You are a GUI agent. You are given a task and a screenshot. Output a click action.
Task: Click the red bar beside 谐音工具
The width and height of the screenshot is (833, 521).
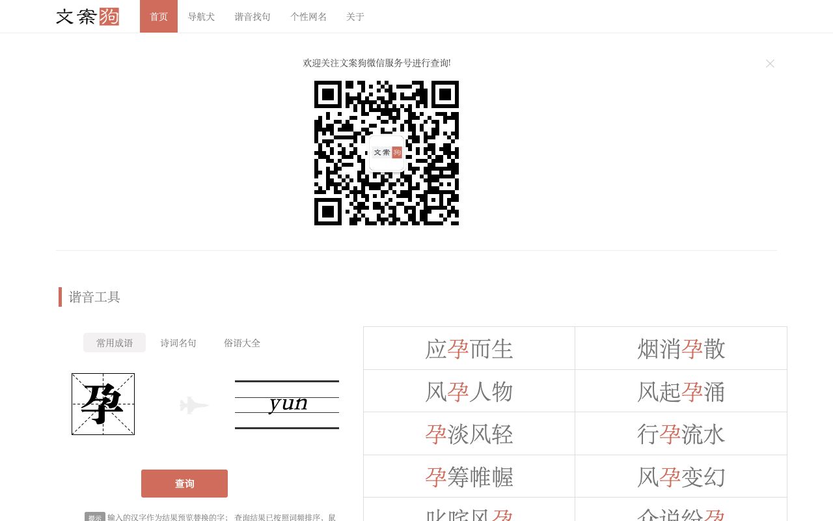[61, 297]
